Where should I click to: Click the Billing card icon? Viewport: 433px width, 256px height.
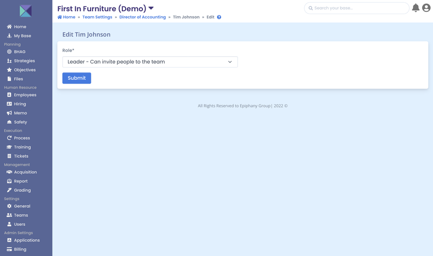point(9,250)
